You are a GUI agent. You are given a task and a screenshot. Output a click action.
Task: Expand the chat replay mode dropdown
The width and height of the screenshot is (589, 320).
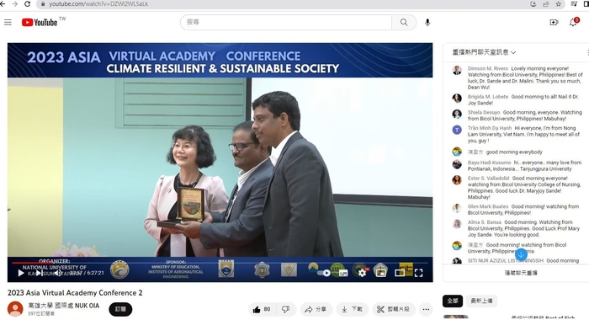[484, 52]
